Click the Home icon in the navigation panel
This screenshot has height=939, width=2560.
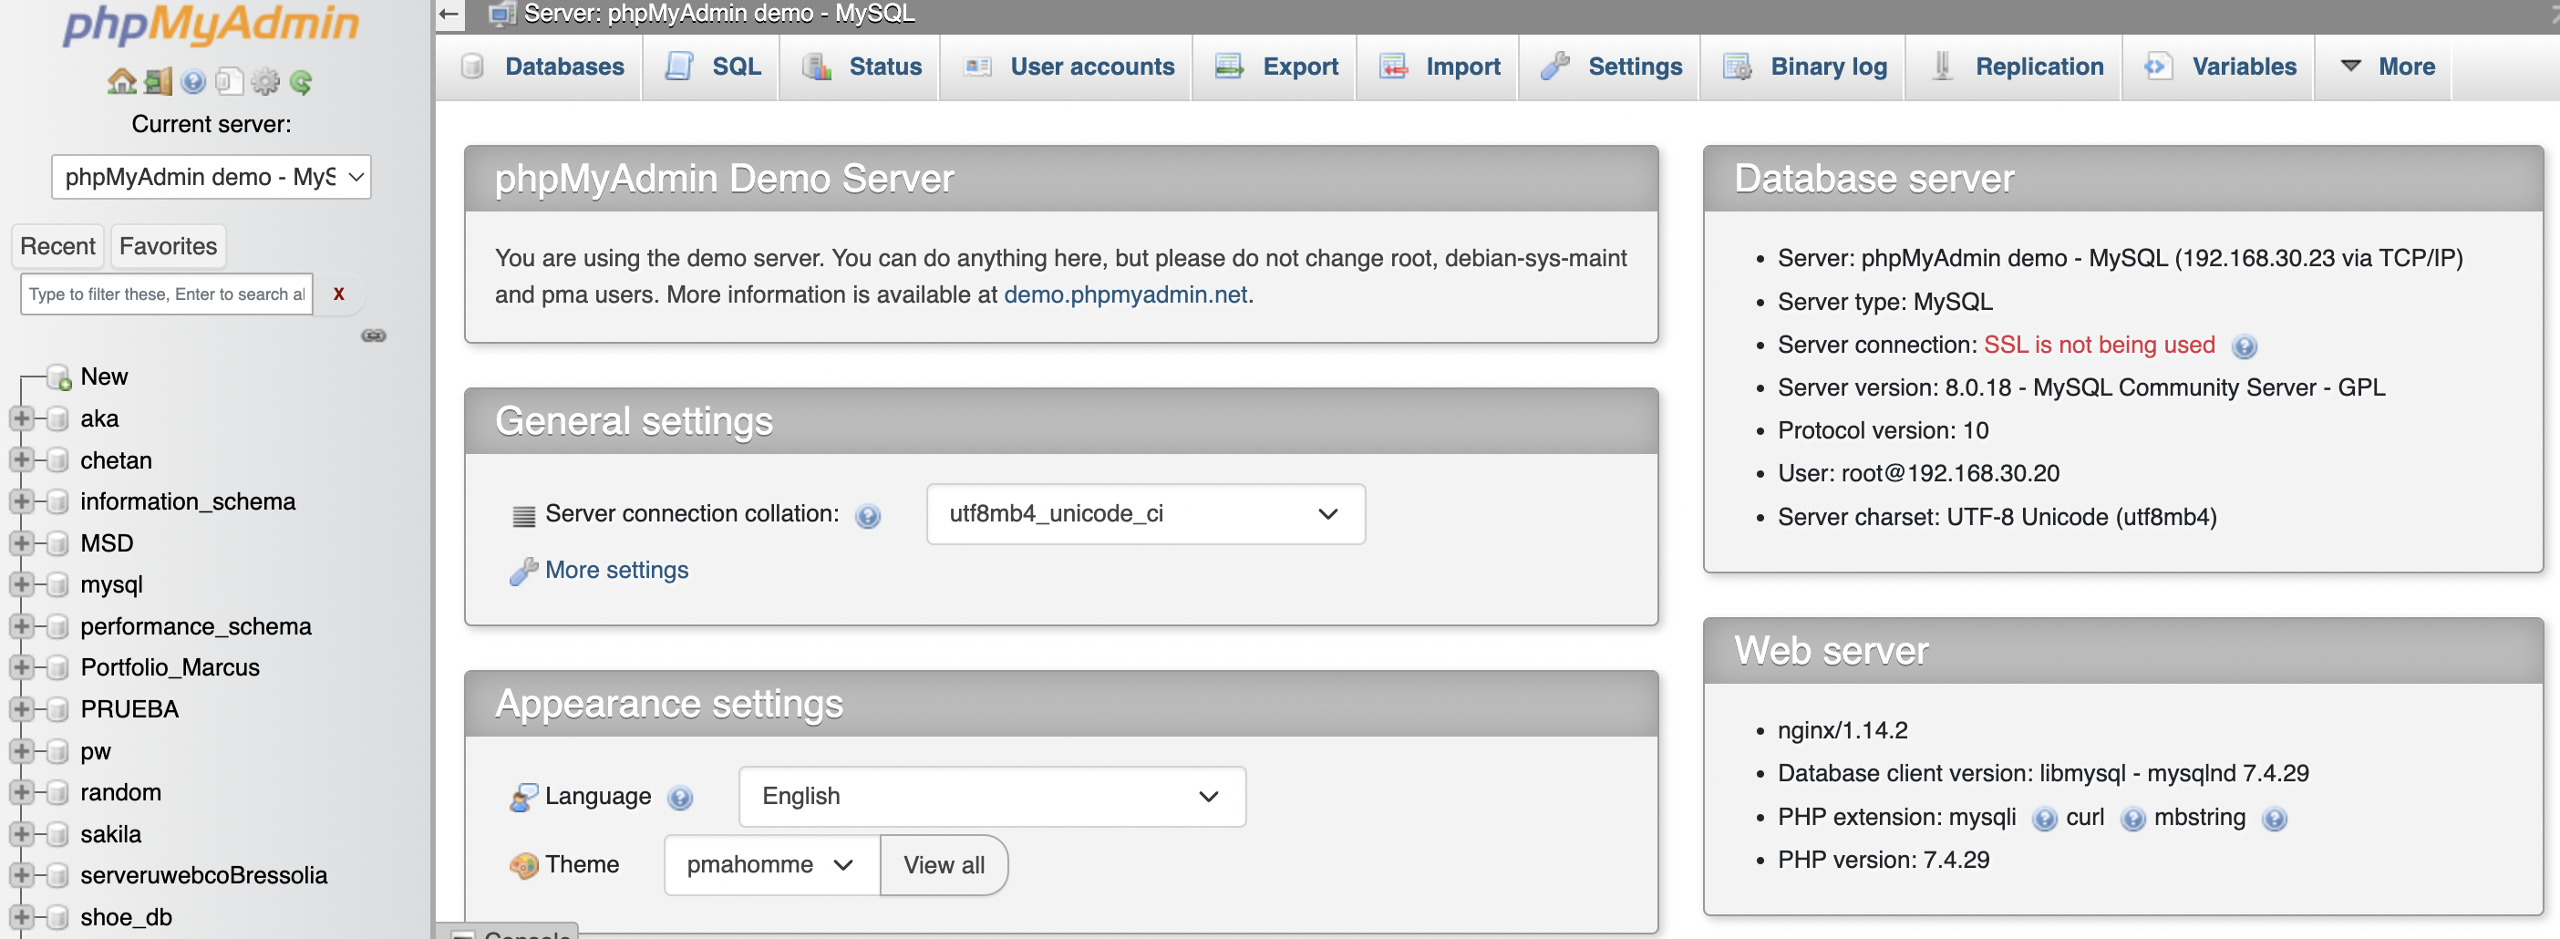click(121, 81)
